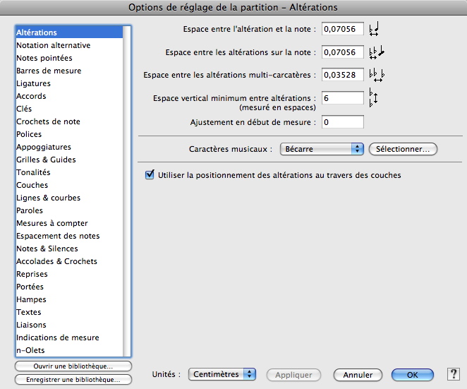Viewport: 467px width, 389px height.
Task: Select Espacement des notes in the list
Action: [69, 236]
